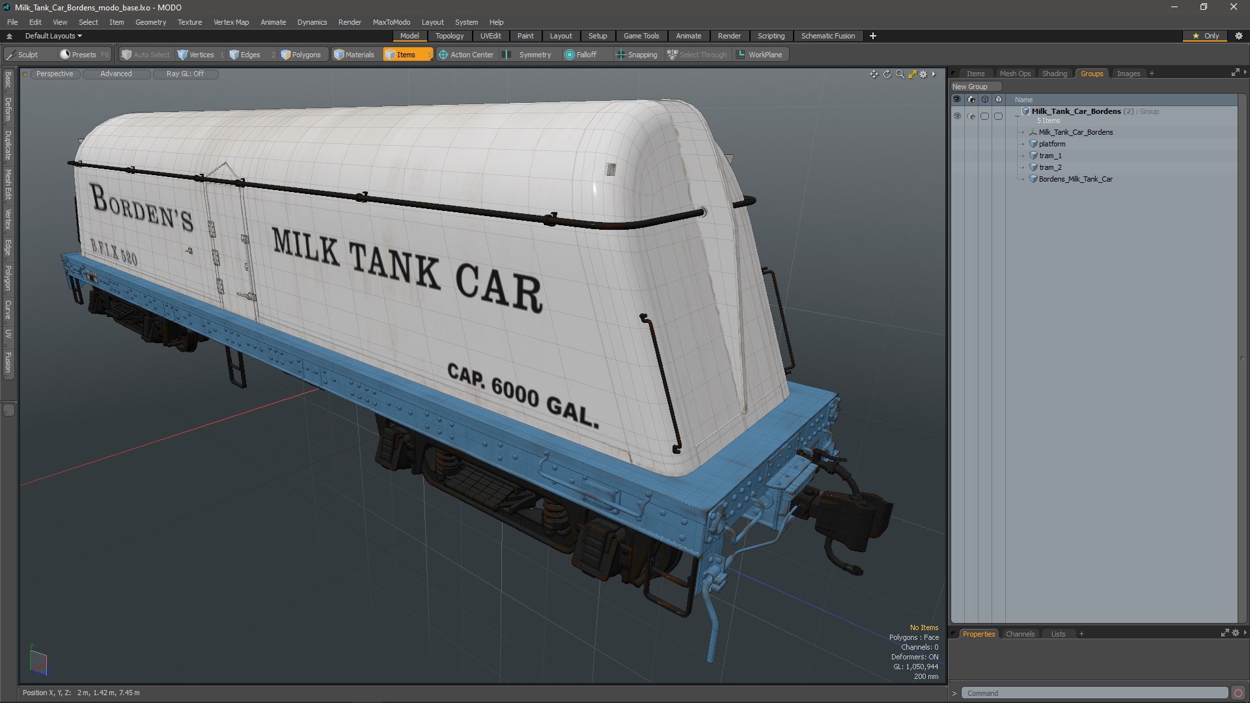The width and height of the screenshot is (1250, 703).
Task: Collapse the Milk_Tank_Car_Bordens group
Action: 1017,116
